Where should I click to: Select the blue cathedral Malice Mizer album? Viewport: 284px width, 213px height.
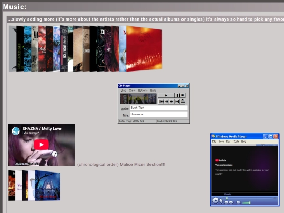[x=48, y=186]
